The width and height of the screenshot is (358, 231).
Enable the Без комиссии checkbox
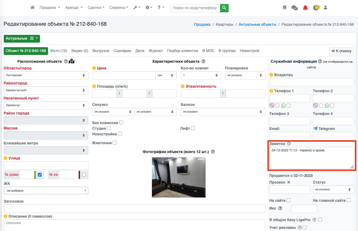121,122
